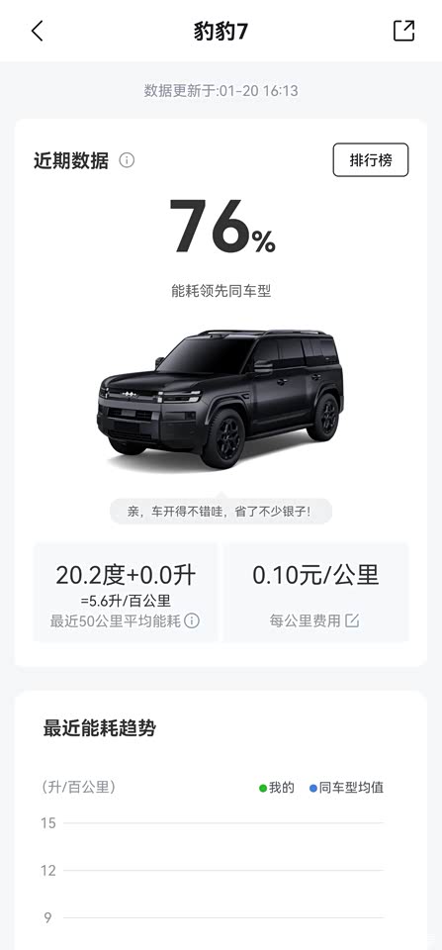Tap the back arrow icon

38,31
